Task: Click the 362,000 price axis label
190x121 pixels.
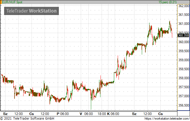Action: [x=184, y=6]
